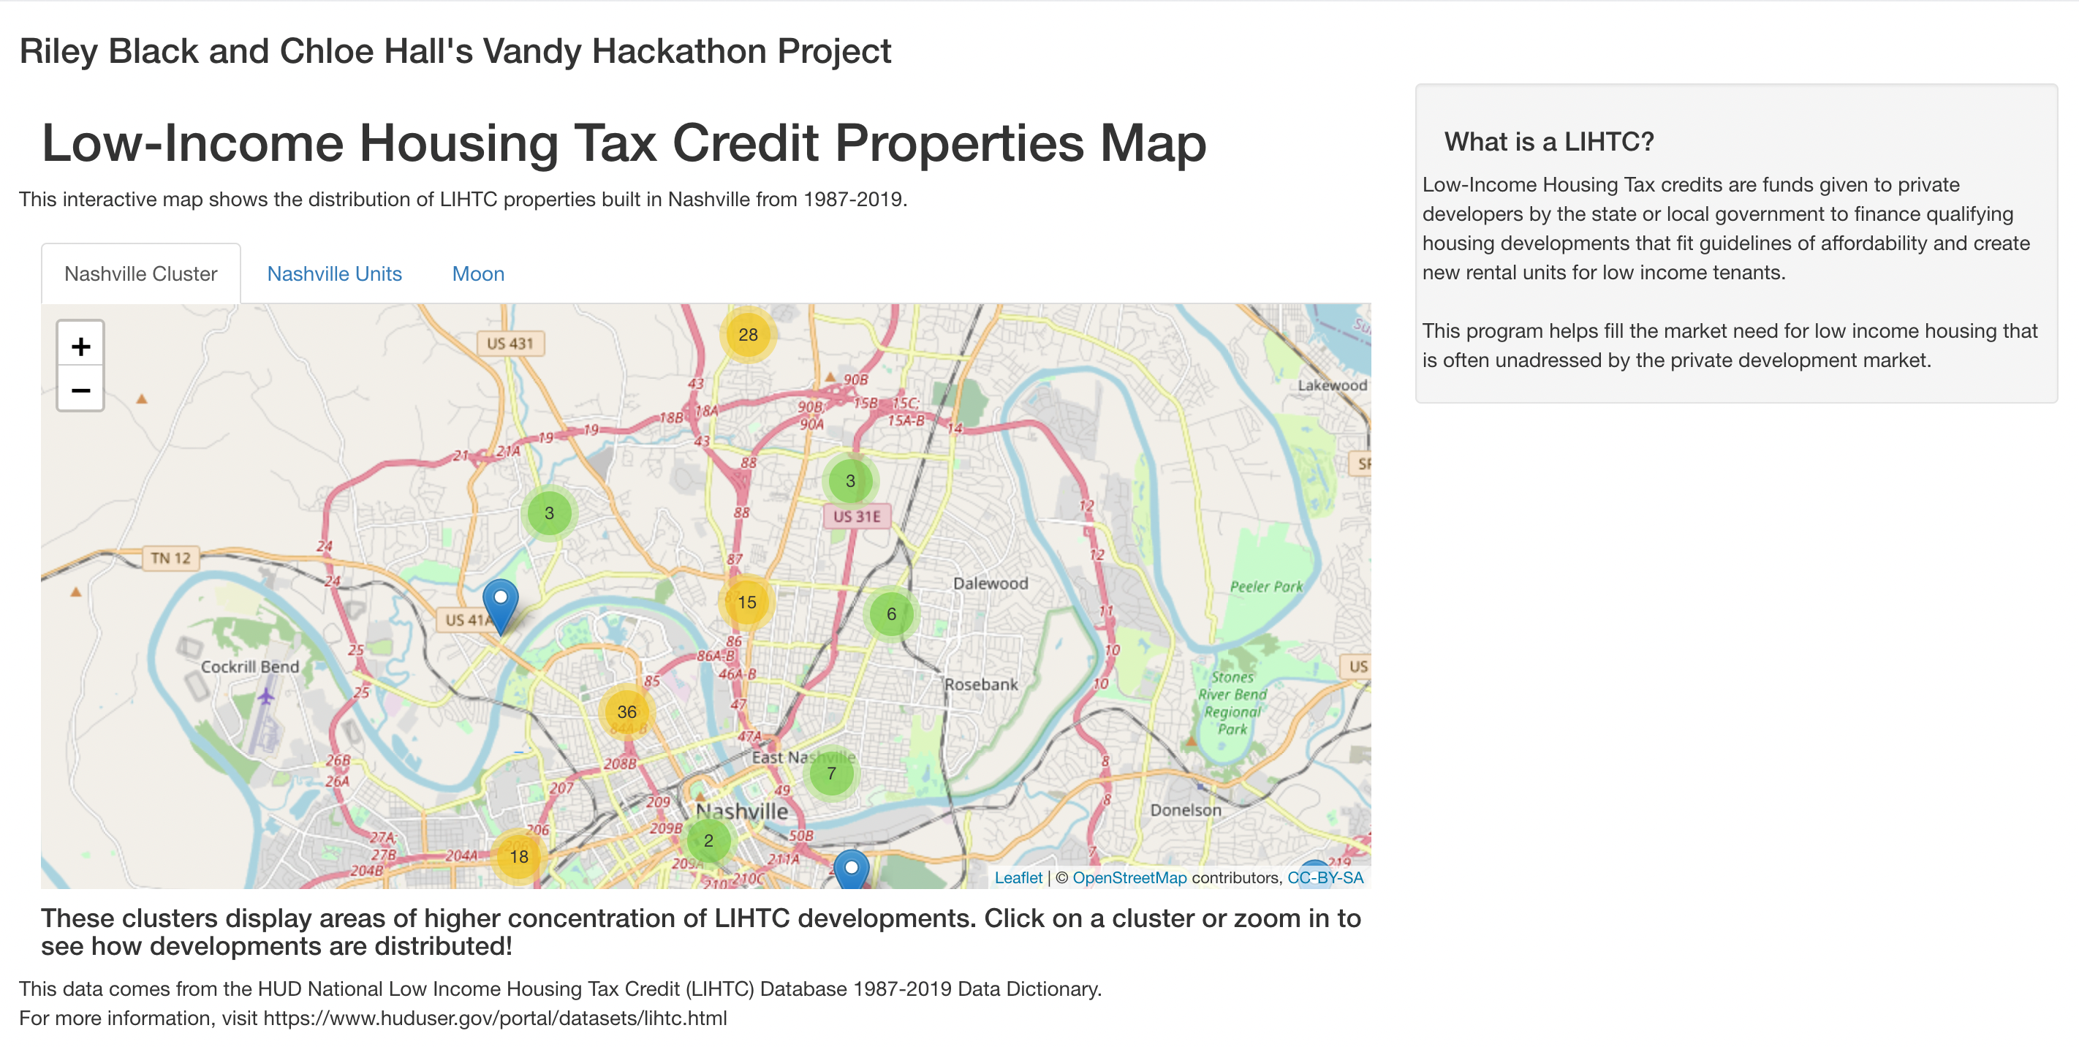Open the Leaflet attribution link

click(x=1018, y=877)
